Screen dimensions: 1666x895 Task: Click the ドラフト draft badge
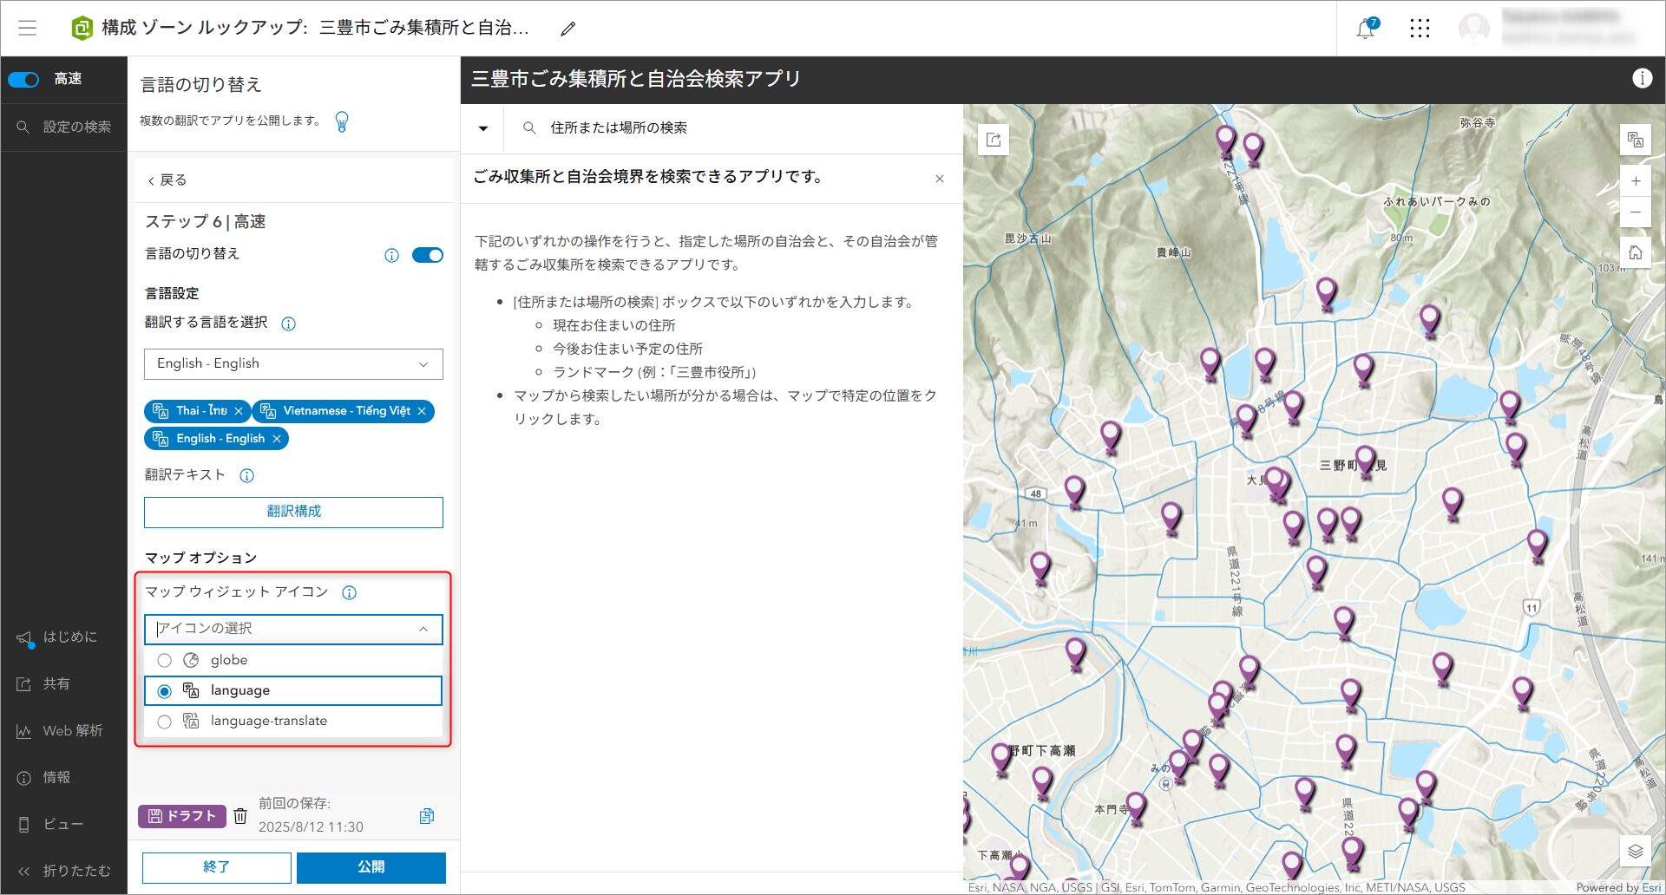(x=182, y=816)
